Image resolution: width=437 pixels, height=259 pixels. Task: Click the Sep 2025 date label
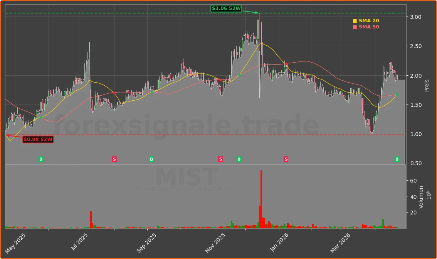[x=146, y=243]
